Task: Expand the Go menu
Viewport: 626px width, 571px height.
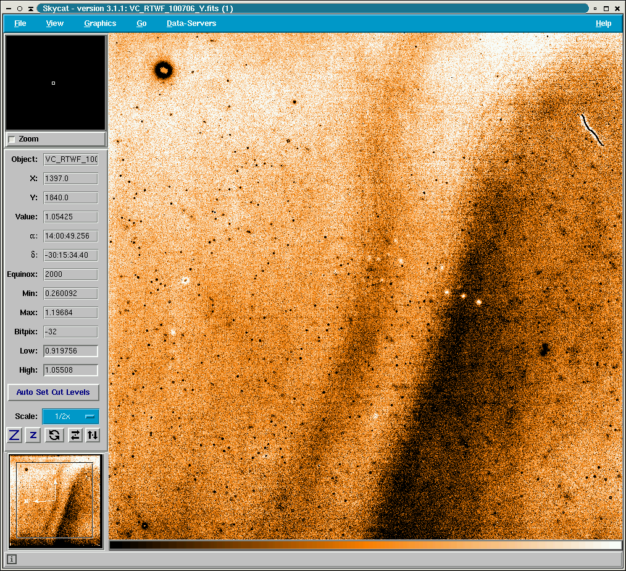Action: tap(141, 23)
